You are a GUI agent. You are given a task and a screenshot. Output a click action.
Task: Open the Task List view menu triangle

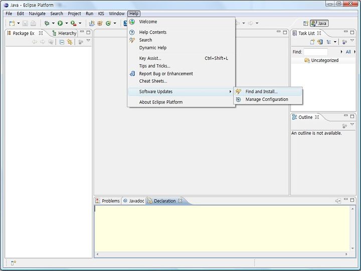coord(352,41)
